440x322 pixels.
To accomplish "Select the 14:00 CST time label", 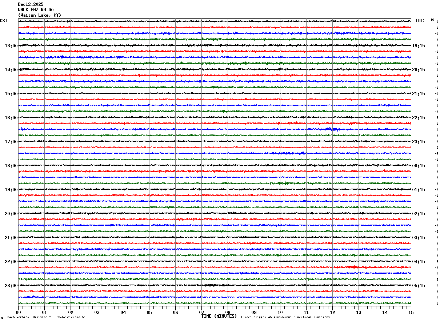I will pos(11,70).
